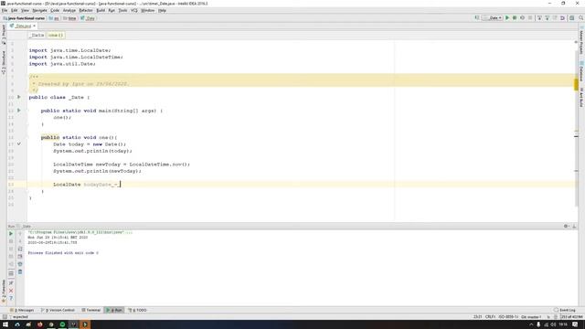Click the one() method breadcrumb above code

[55, 35]
